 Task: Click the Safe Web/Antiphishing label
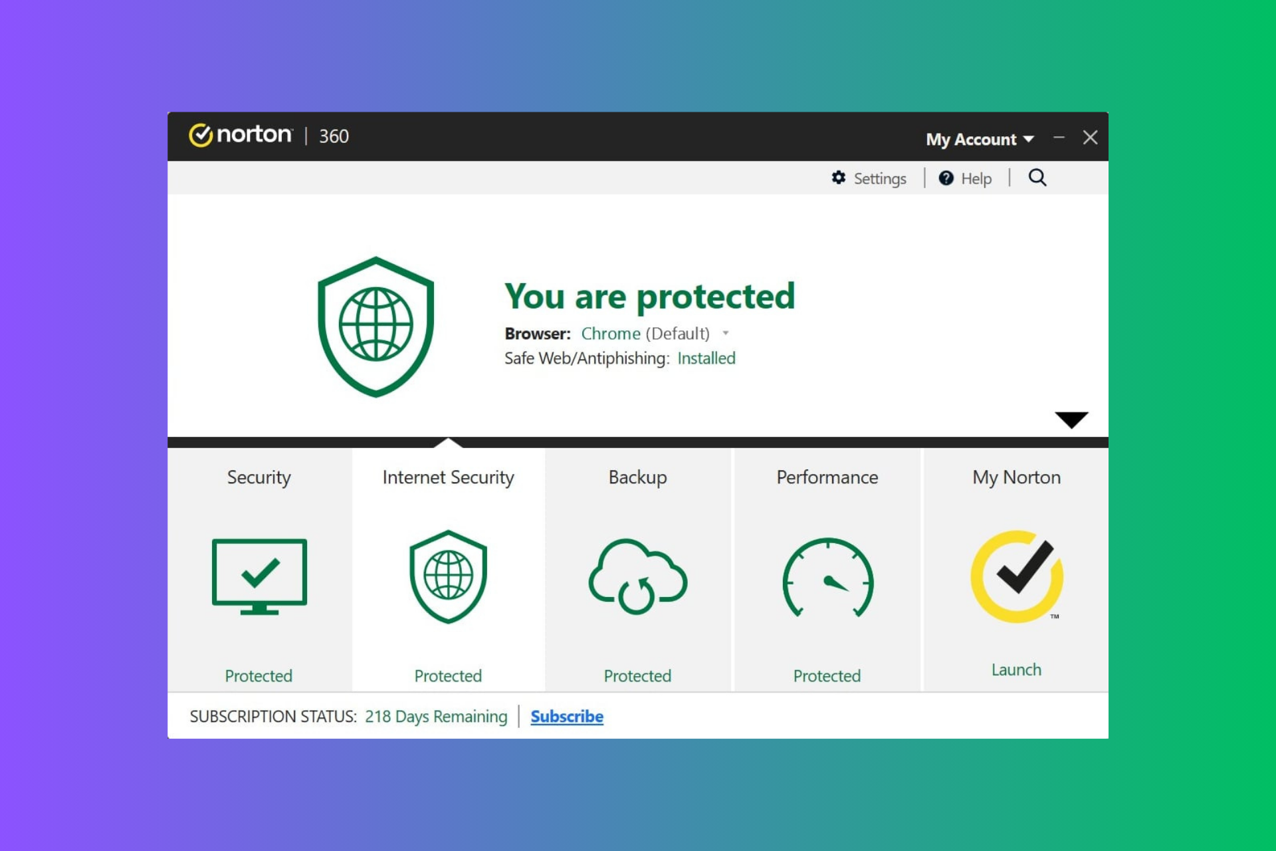click(587, 358)
